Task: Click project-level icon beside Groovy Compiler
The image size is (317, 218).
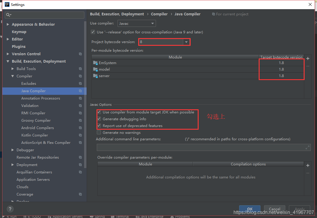Action: coord(80,120)
